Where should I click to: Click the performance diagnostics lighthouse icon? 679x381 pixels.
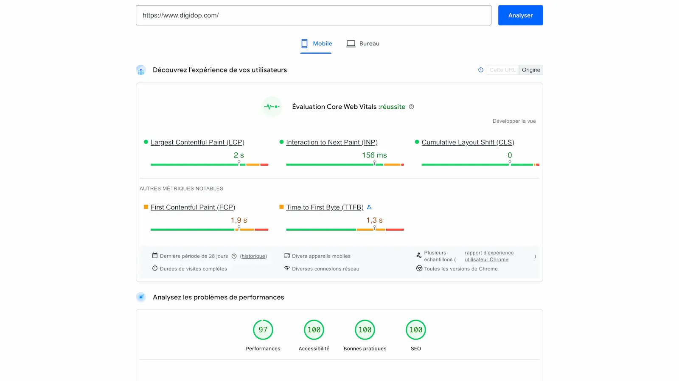(141, 297)
